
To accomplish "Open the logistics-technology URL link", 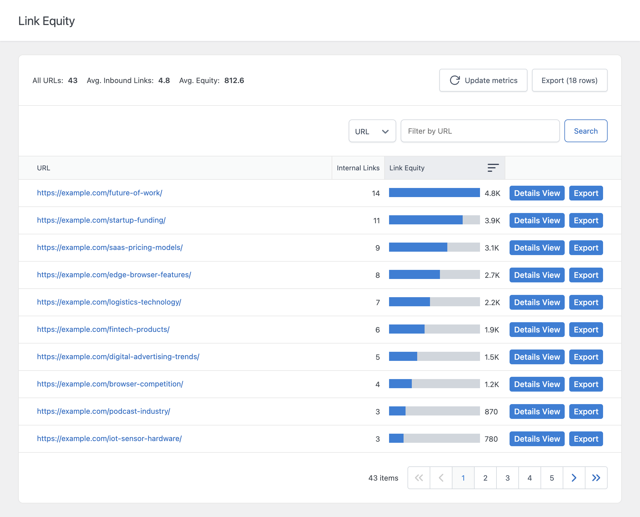I will pyautogui.click(x=109, y=302).
